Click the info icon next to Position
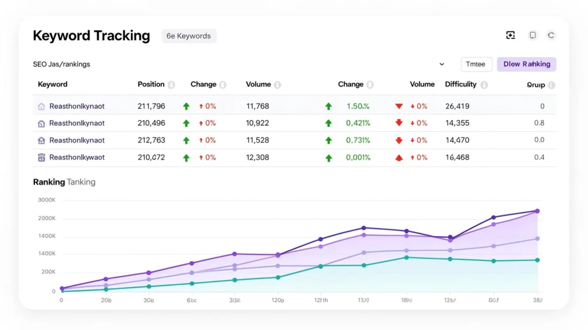Screen dimensions: 588x330 click(171, 85)
